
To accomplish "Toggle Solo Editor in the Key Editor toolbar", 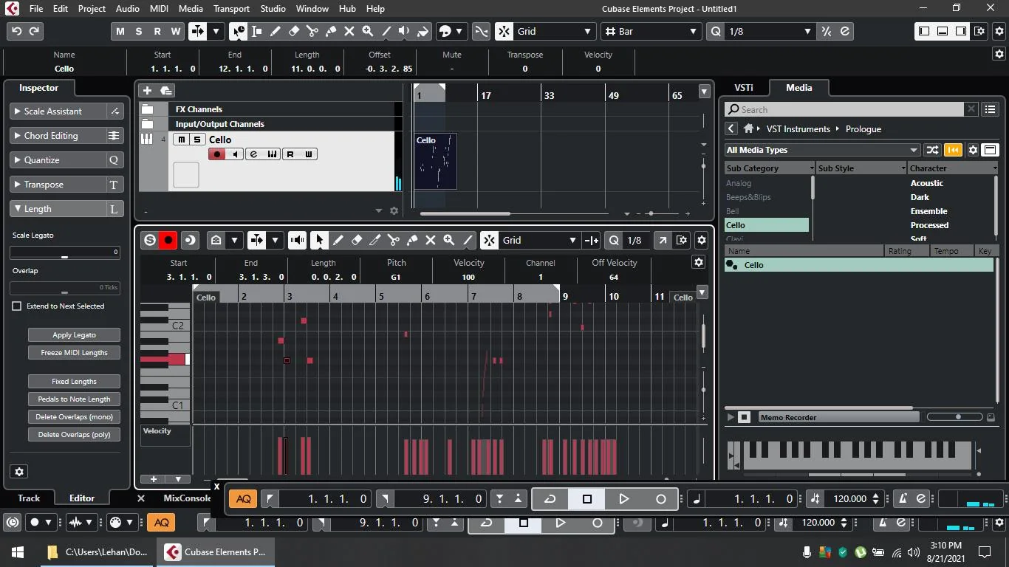I will coord(150,240).
